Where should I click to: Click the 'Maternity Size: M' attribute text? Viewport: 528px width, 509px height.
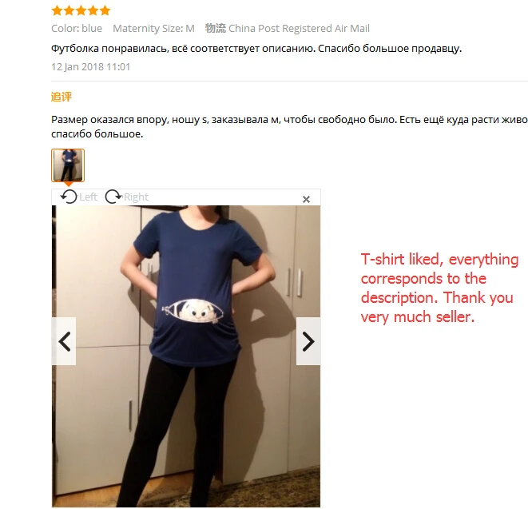click(x=153, y=28)
